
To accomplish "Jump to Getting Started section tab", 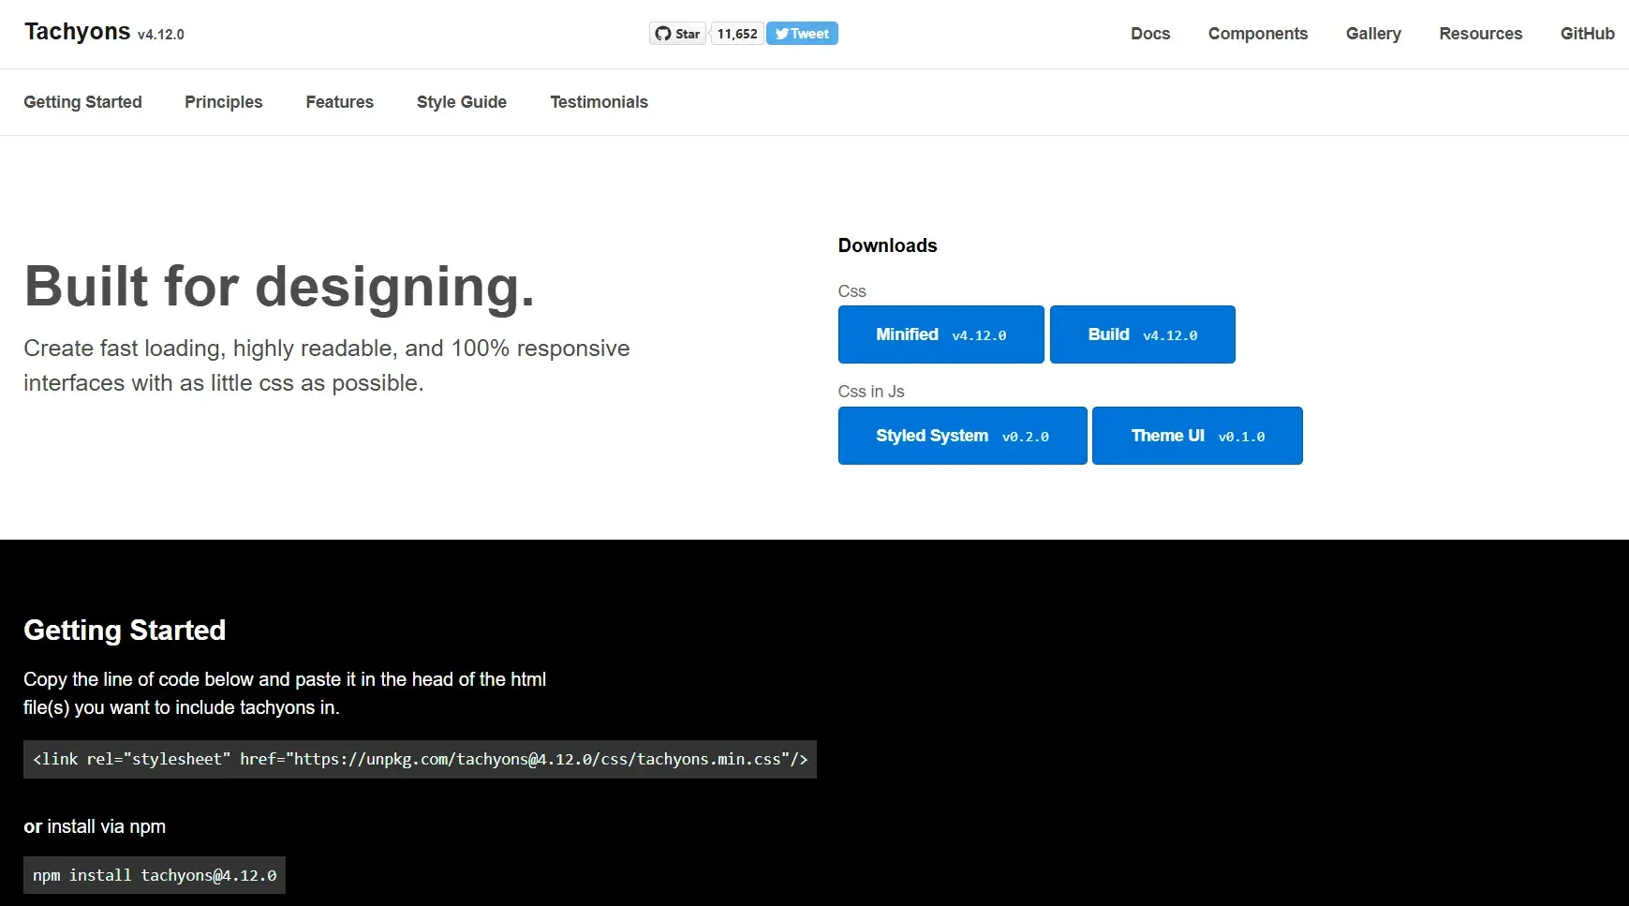I will pos(82,102).
